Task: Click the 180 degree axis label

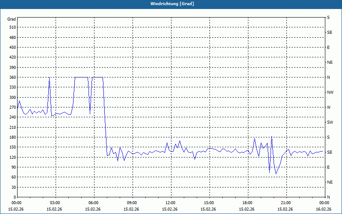Action: [x=12, y=137]
